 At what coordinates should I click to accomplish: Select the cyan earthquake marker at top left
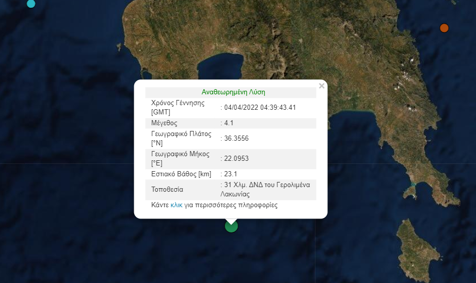[31, 4]
